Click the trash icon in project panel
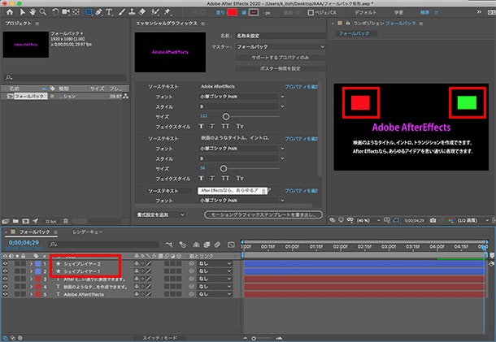This screenshot has width=496, height=342. [66, 221]
